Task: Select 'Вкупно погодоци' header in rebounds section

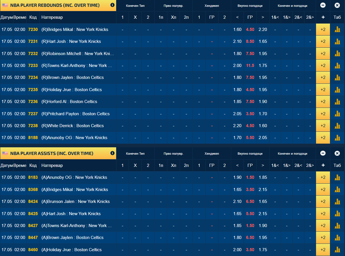Action: click(250, 6)
